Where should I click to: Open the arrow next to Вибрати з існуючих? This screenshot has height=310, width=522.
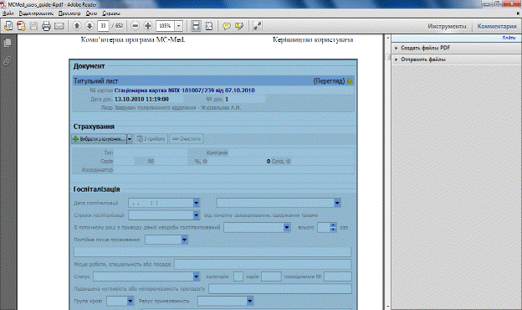tap(130, 139)
